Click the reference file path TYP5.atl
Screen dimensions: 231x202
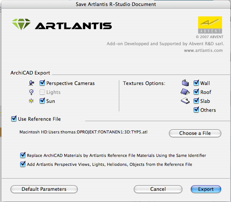coord(83,132)
